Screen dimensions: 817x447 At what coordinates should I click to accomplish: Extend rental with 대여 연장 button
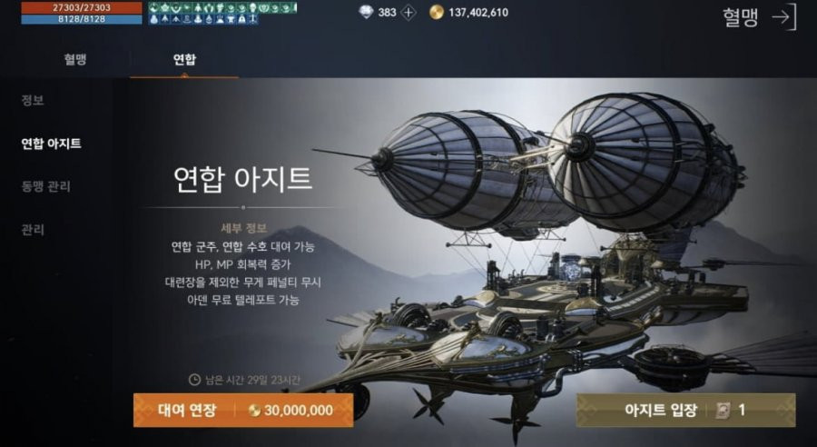243,411
